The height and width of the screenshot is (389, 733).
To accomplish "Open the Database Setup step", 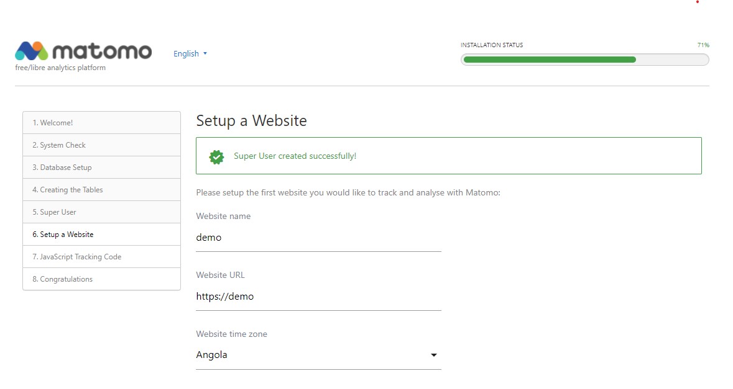I will point(101,168).
